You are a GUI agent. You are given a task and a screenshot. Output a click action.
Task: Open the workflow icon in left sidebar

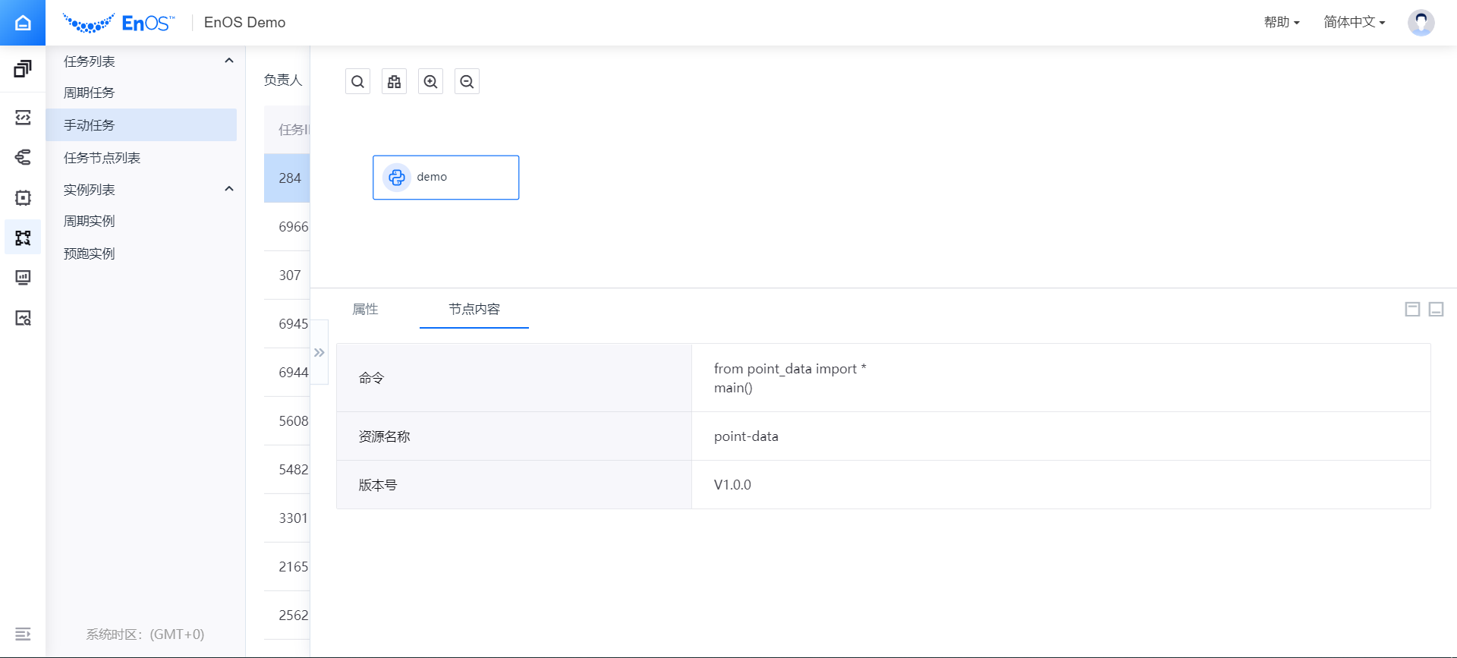[x=23, y=238]
